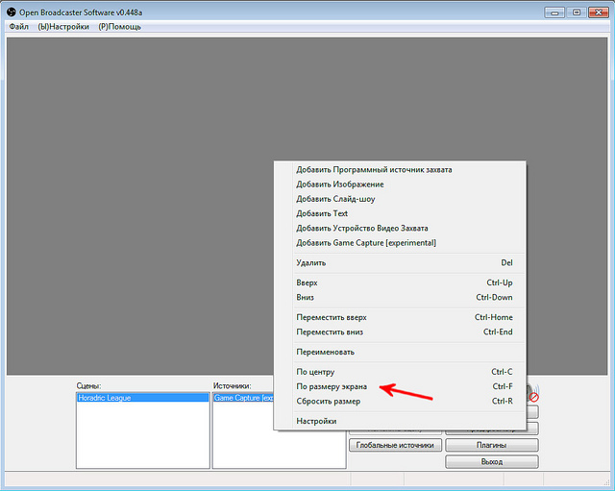This screenshot has height=491, width=615.
Task: Select Добавить Изображение from context menu
Action: coord(340,184)
